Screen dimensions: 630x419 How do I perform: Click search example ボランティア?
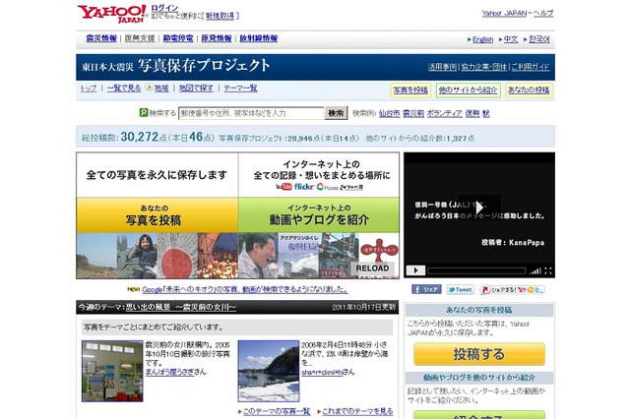444,113
